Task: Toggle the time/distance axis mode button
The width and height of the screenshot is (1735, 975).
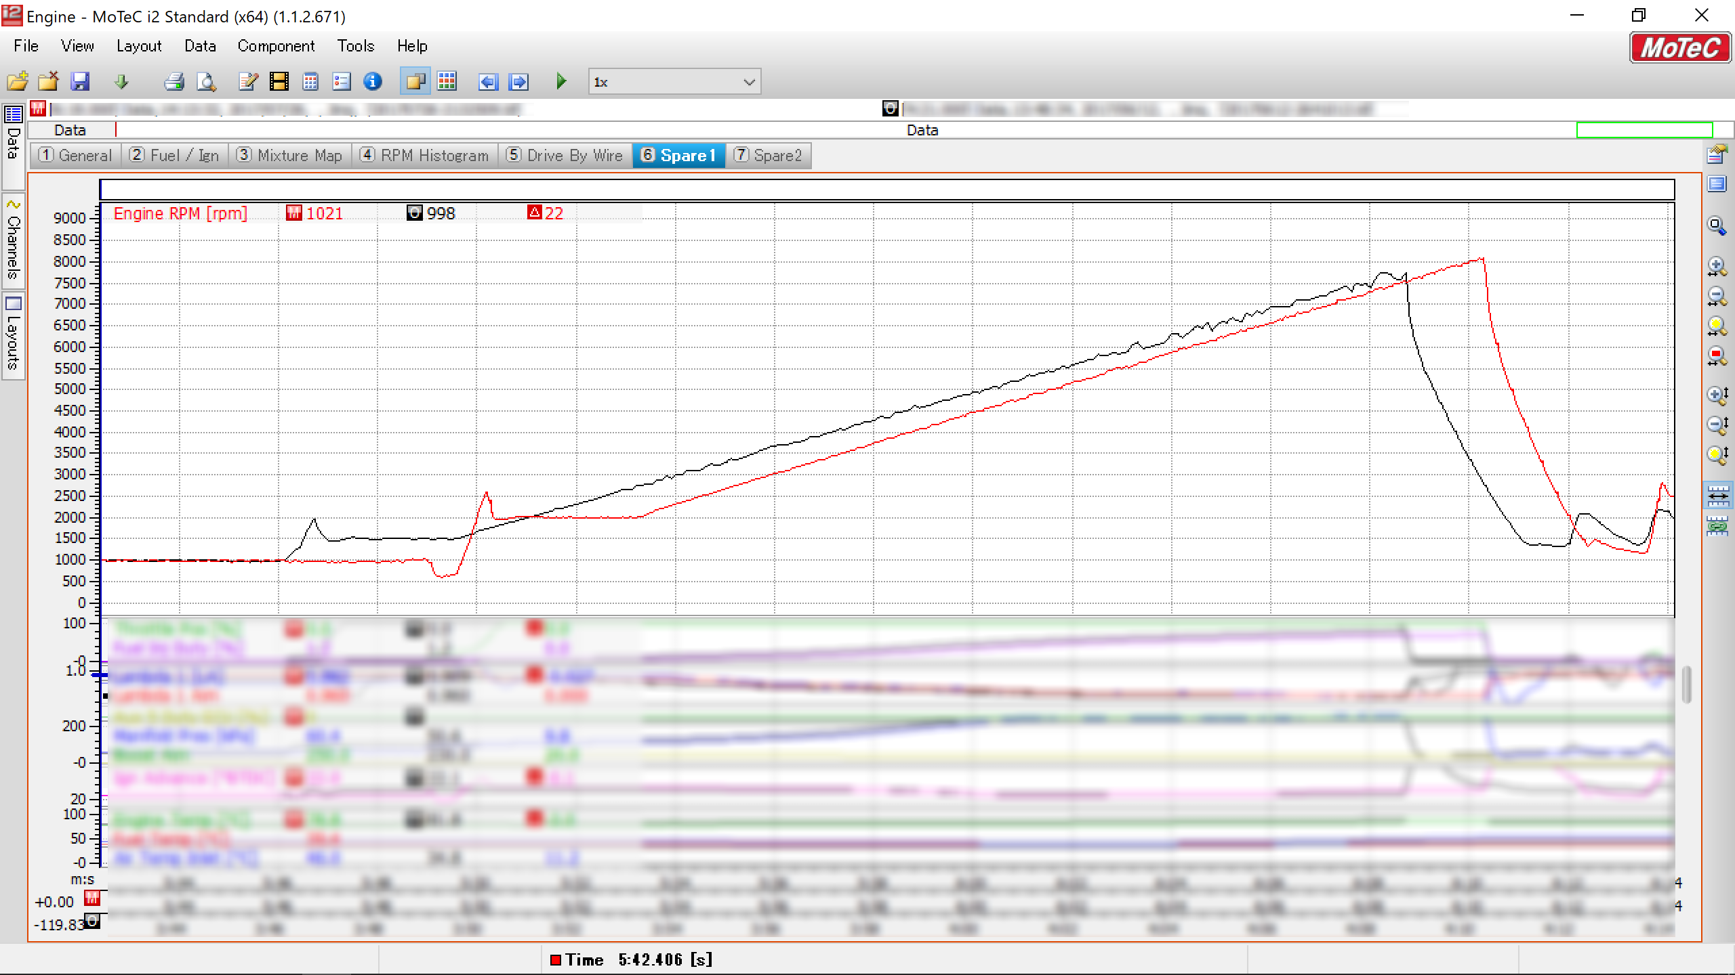Action: coord(1717,496)
